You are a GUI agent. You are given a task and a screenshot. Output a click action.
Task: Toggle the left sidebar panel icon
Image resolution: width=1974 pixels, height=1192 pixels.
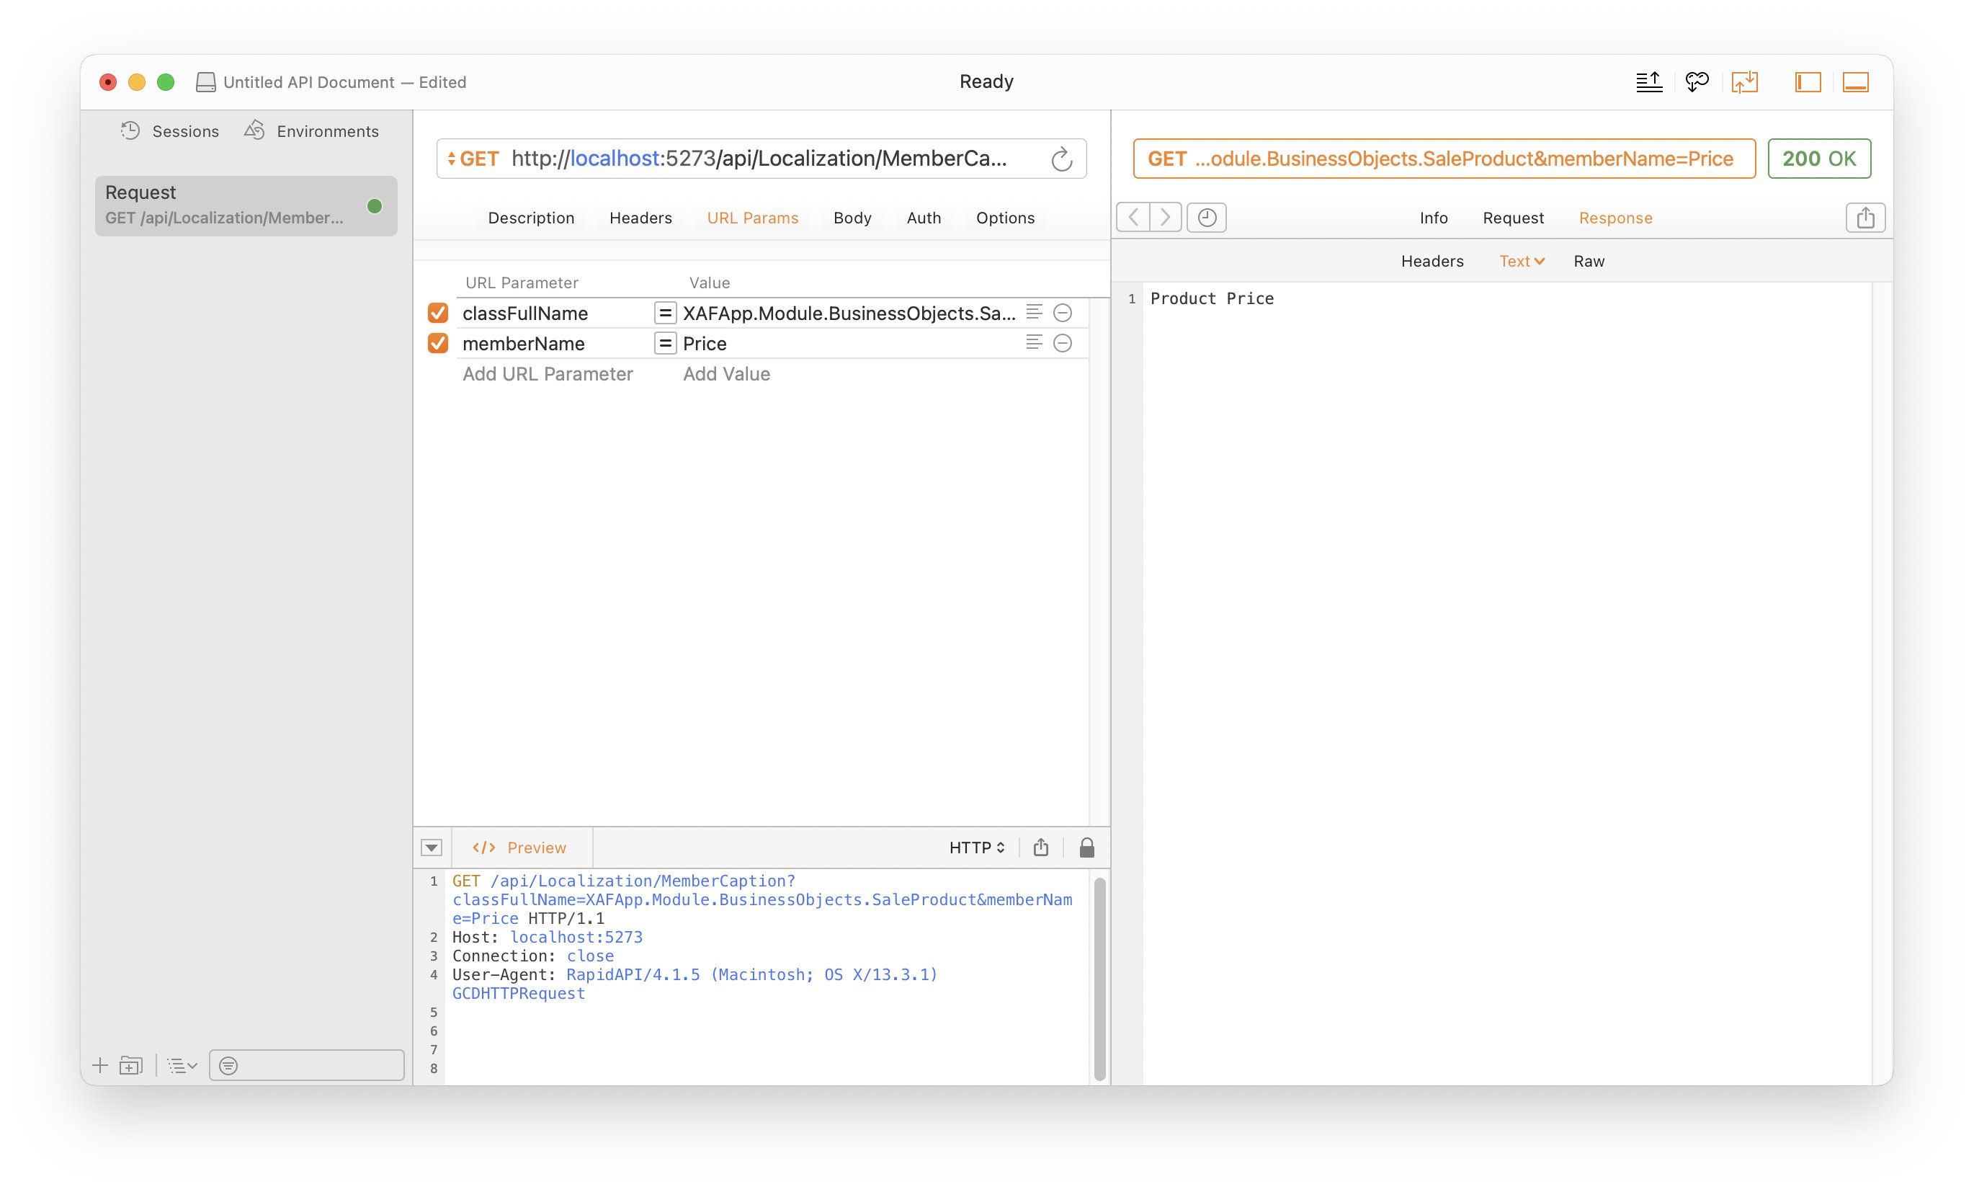coord(1808,81)
